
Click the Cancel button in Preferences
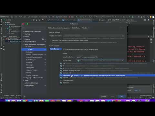pos(104,97)
